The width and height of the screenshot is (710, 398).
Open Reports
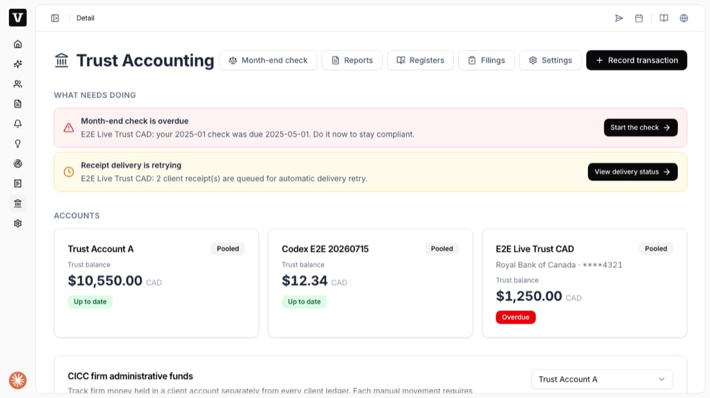(352, 60)
